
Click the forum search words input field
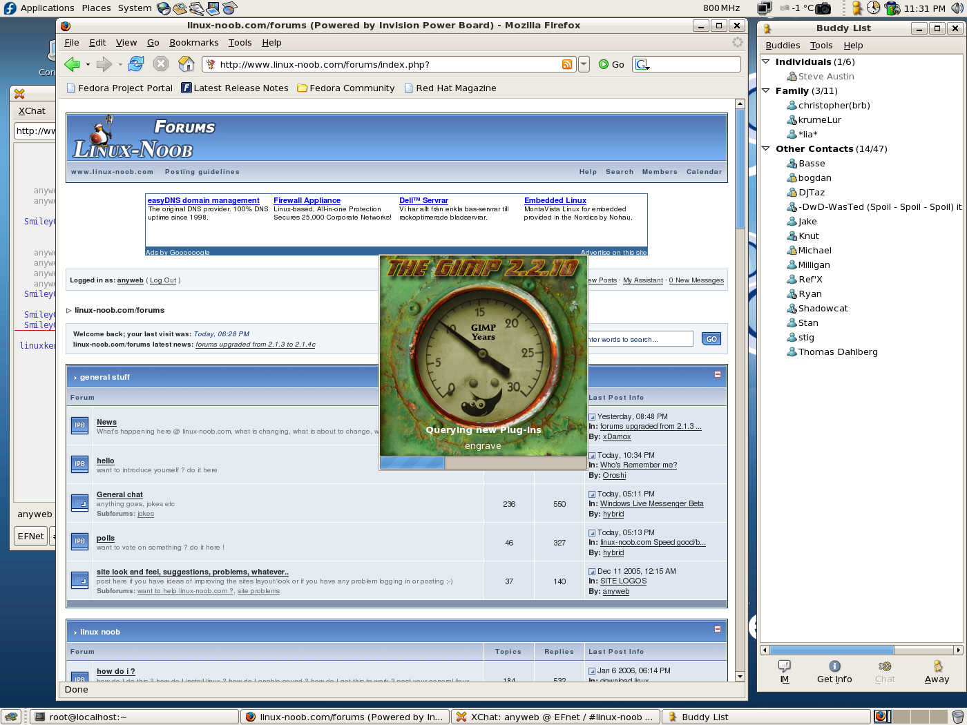tap(640, 339)
